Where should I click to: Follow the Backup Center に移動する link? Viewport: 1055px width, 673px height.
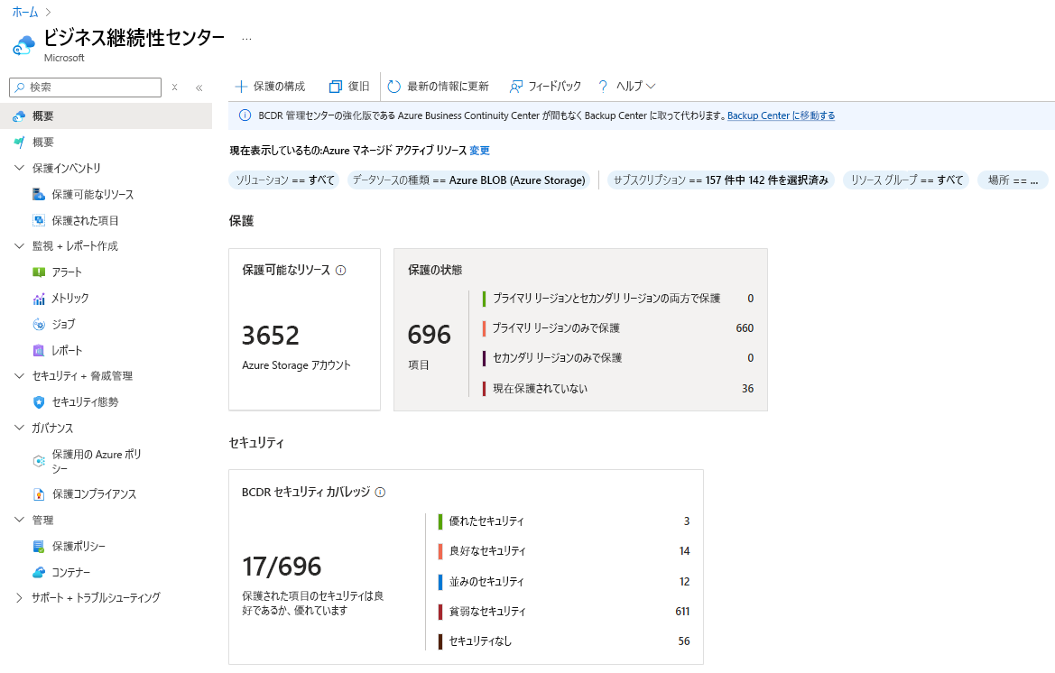782,115
